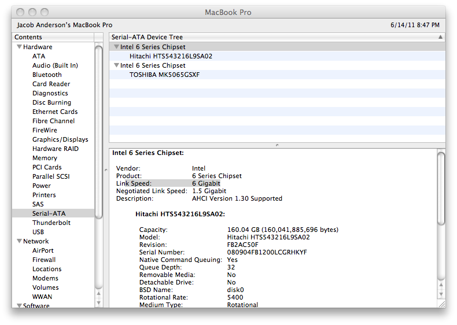Collapse the Software section triangle
Screen dimensions: 457x325
pyautogui.click(x=19, y=305)
